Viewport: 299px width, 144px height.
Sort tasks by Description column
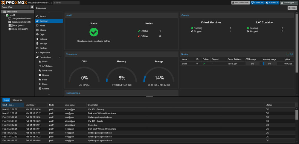175,105
